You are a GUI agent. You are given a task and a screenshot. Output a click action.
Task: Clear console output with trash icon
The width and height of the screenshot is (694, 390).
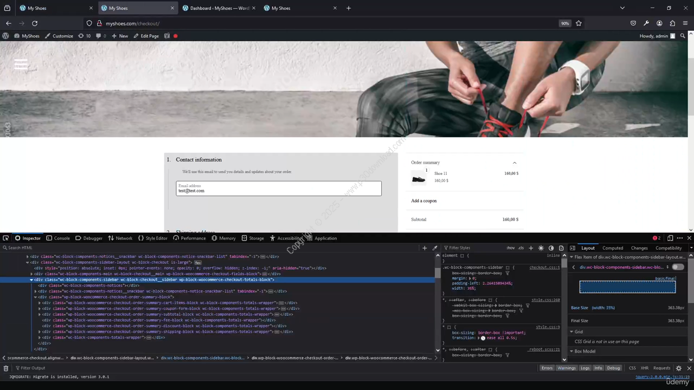6,368
